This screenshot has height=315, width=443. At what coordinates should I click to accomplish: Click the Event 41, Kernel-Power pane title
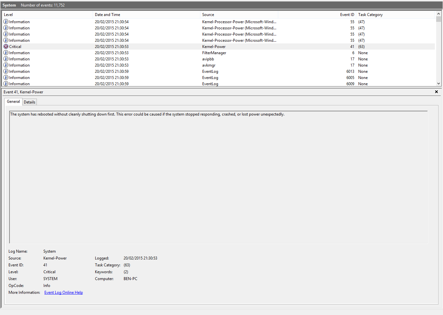tap(23, 92)
